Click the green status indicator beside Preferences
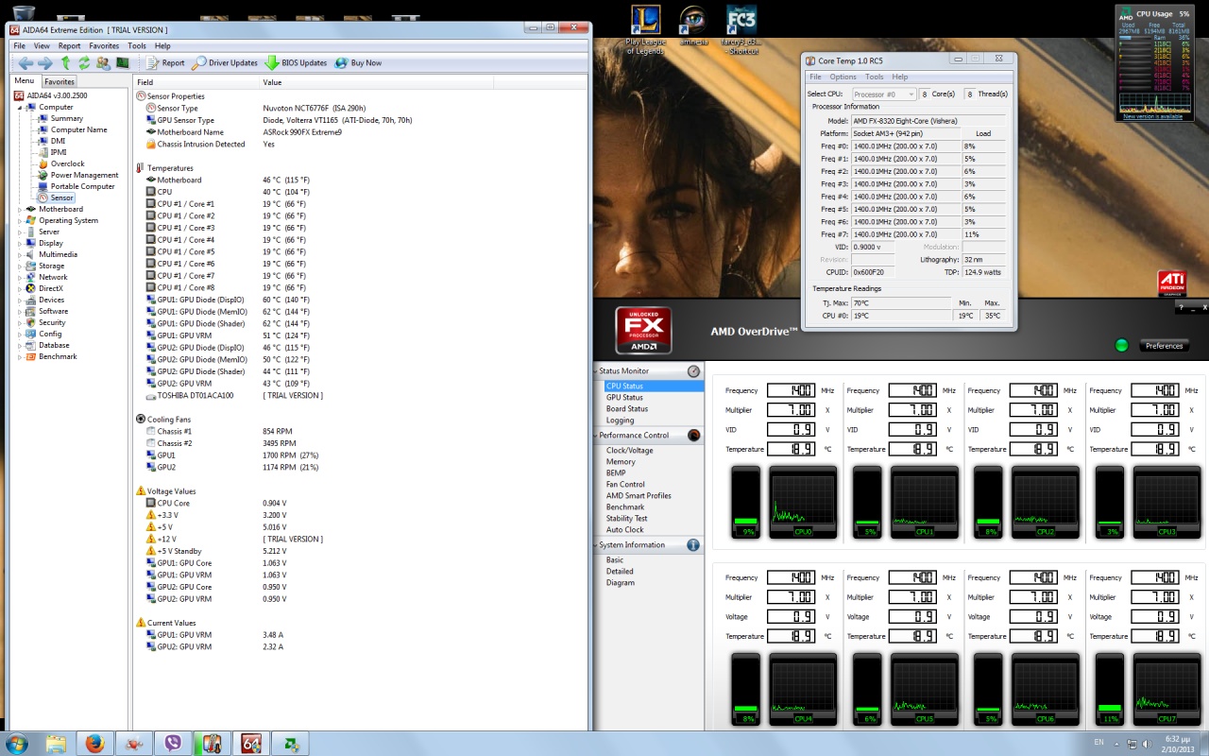1209x756 pixels. (x=1121, y=345)
